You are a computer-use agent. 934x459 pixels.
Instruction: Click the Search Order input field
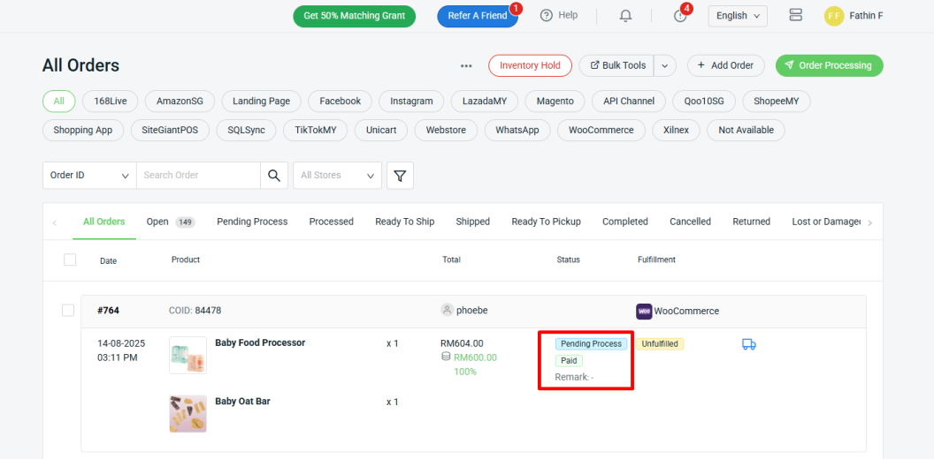click(198, 176)
